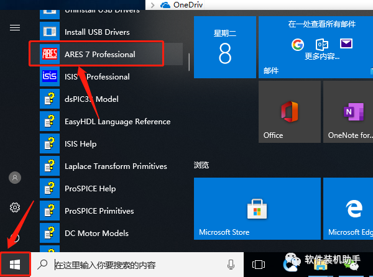Viewport: 373px width, 277px height.
Task: Open ISIS Help icon
Action: [x=50, y=143]
